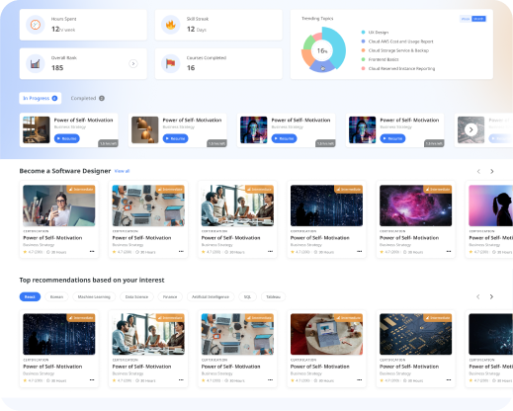This screenshot has height=411, width=513.
Task: Open recommended course with circuit board image
Action: [416, 334]
